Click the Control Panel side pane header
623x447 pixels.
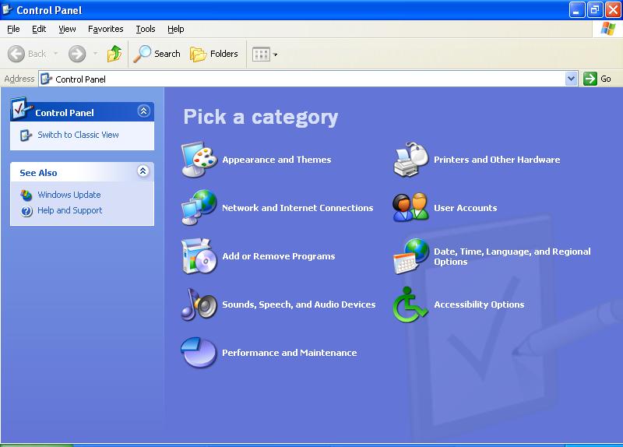(82, 112)
